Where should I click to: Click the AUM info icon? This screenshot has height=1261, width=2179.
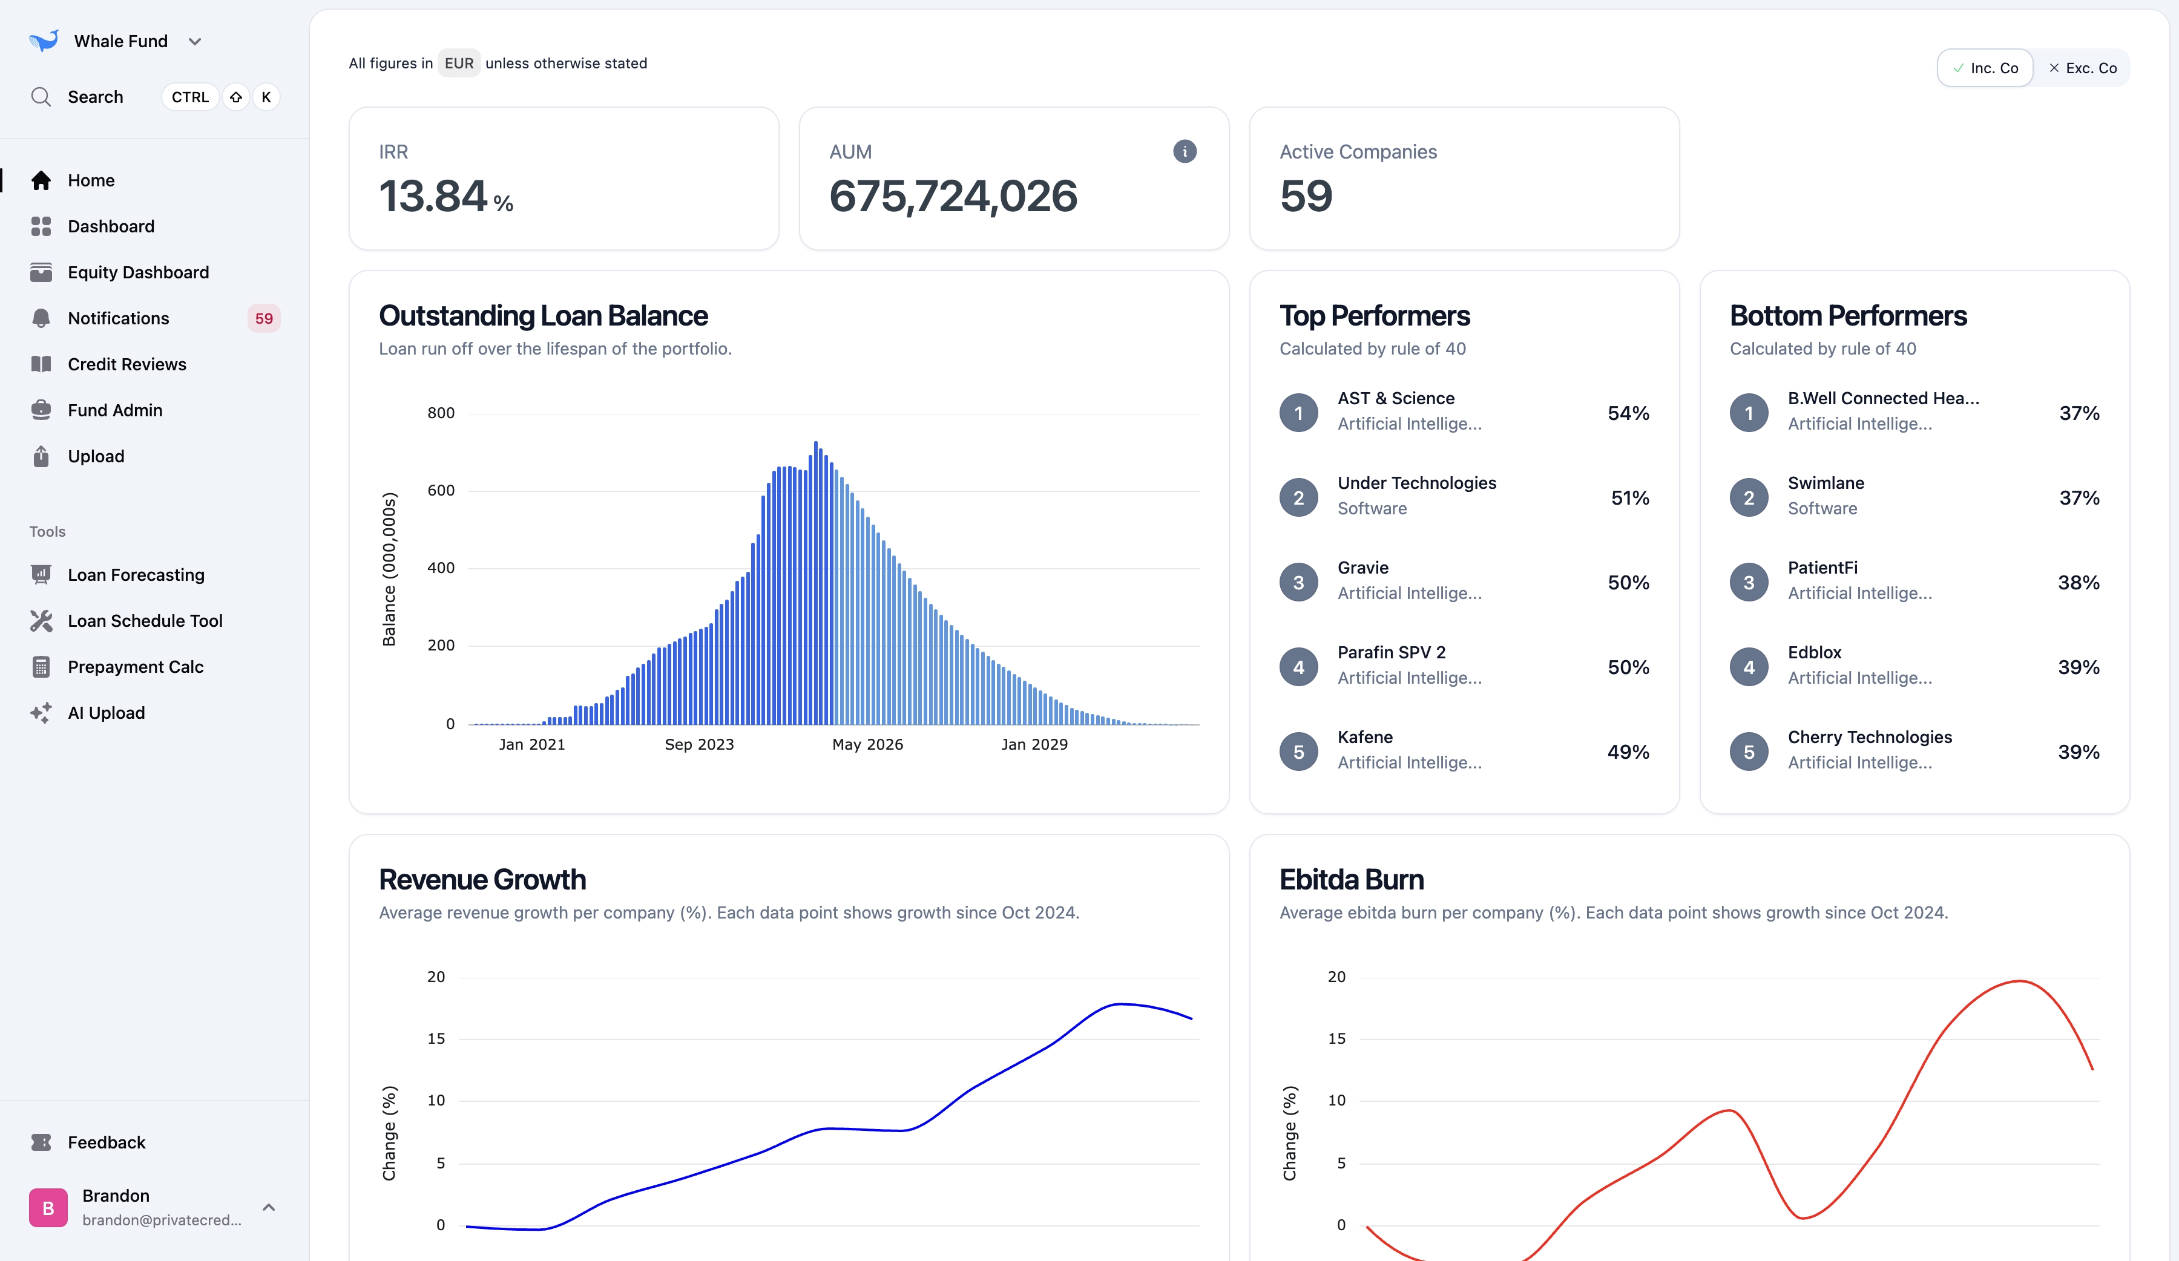(1184, 151)
